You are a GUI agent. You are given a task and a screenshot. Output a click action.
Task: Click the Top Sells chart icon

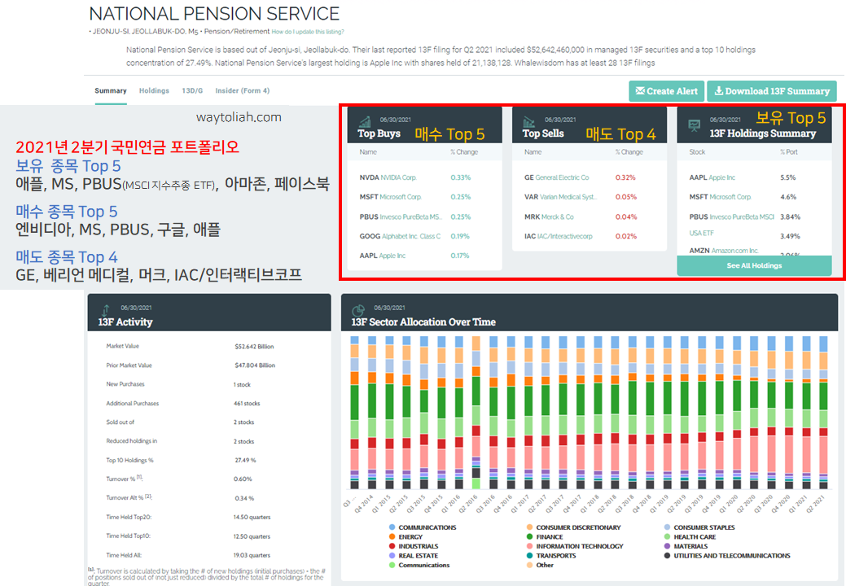(x=528, y=122)
